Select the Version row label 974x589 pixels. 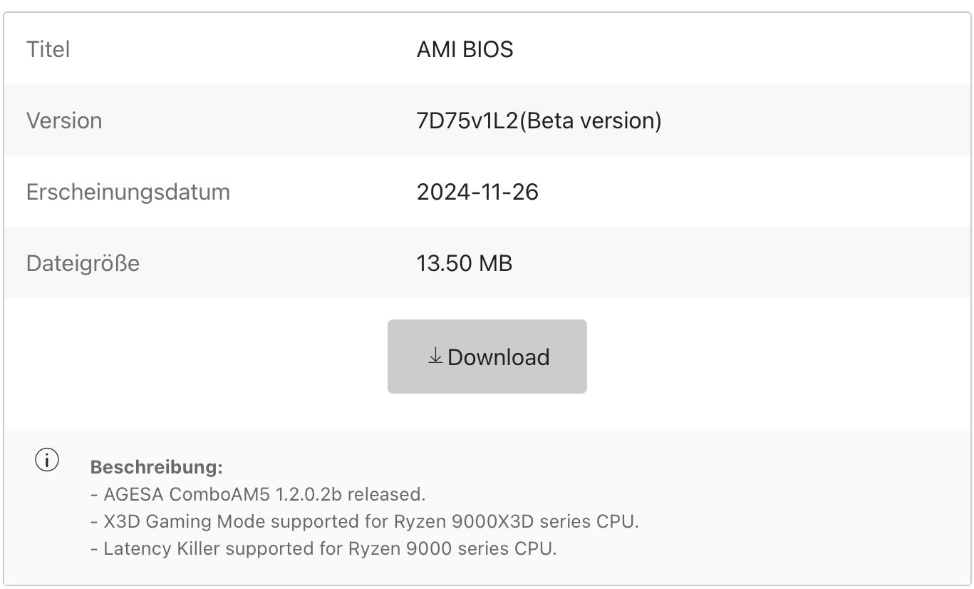(x=64, y=121)
